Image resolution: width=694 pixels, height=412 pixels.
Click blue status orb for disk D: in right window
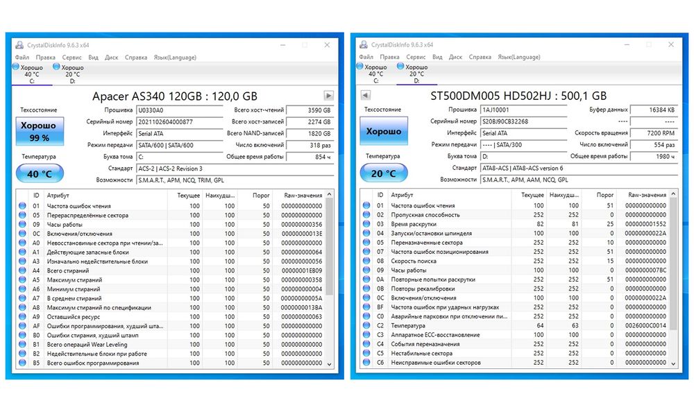[x=400, y=67]
